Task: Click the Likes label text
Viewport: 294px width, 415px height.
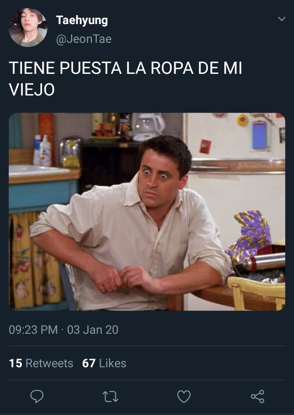Action: [113, 363]
